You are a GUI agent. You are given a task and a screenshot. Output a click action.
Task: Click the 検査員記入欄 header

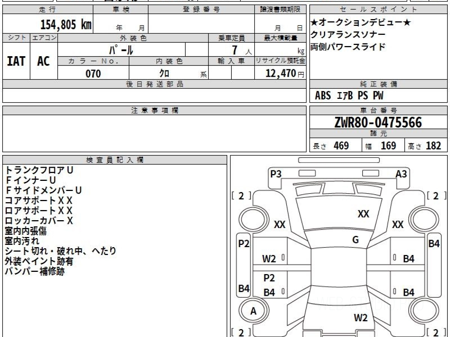tap(115, 160)
